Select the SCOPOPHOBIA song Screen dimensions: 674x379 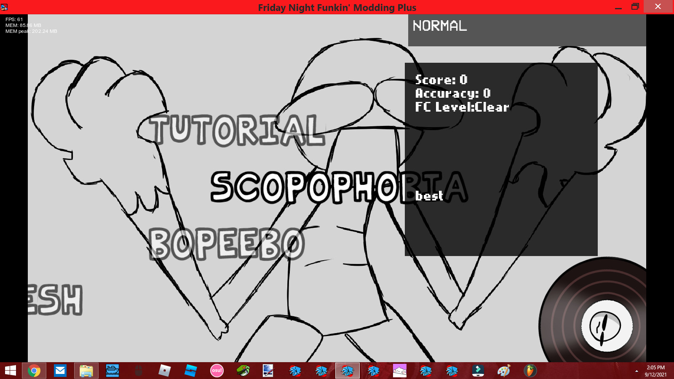click(x=339, y=187)
